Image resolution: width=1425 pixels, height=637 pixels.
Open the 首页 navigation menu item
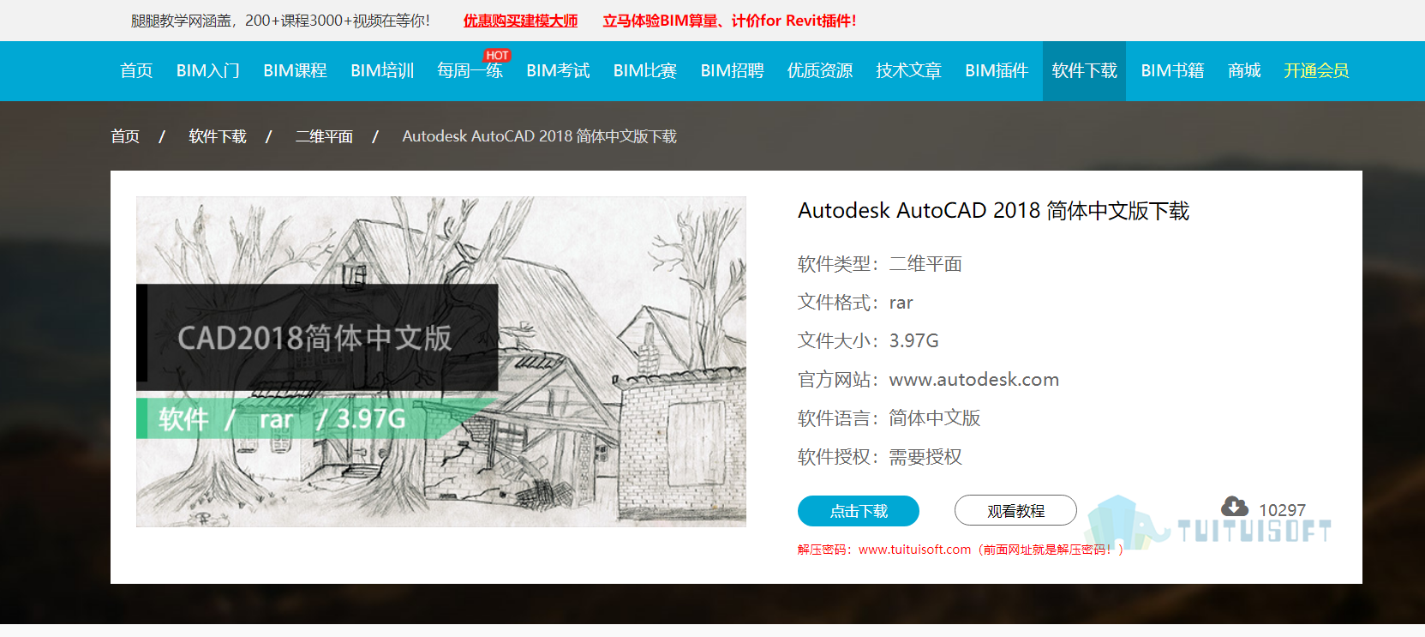[x=136, y=70]
